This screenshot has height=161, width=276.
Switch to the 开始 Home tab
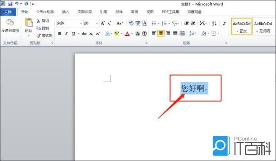25,12
